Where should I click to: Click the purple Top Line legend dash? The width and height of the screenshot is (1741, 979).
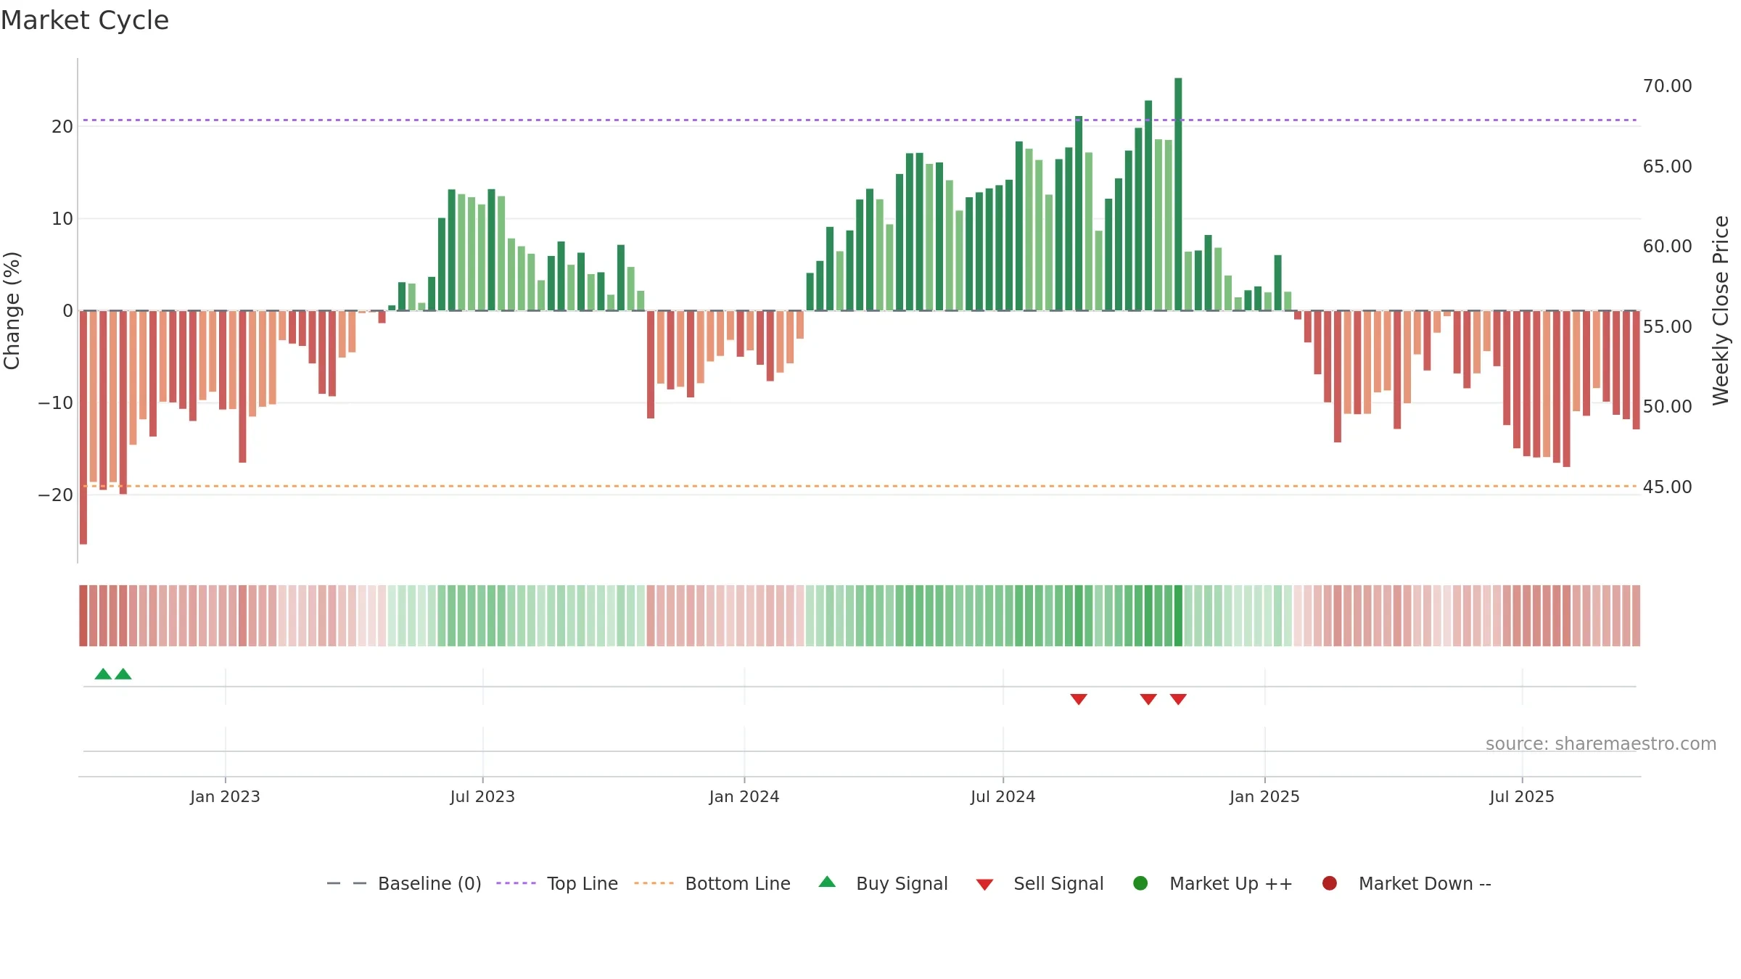[x=516, y=883]
